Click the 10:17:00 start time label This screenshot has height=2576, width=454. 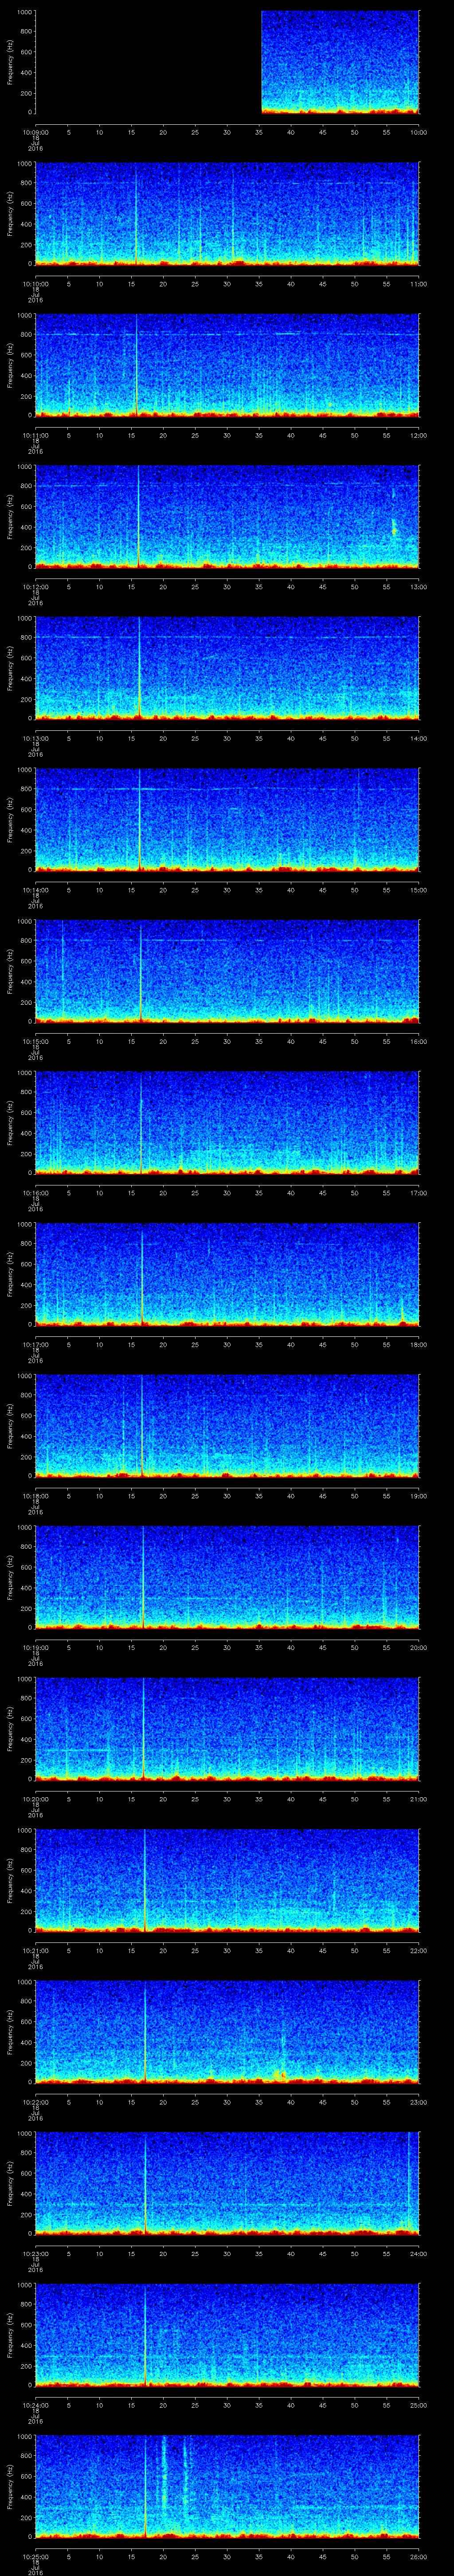[35, 1344]
